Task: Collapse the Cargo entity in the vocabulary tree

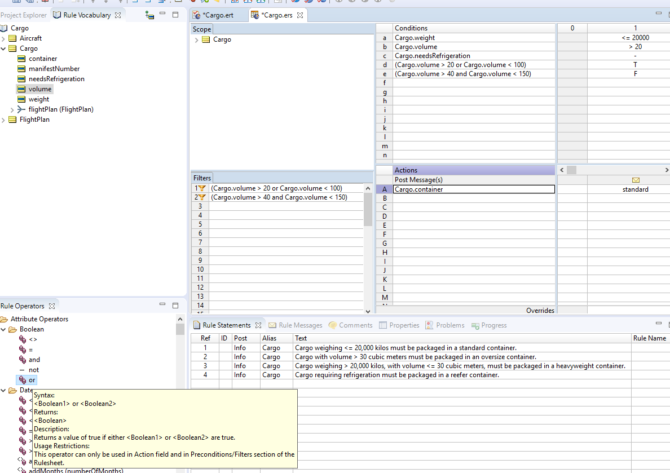Action: [3, 48]
